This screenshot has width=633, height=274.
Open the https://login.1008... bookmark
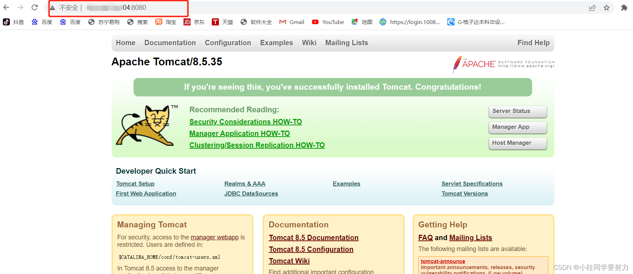tap(410, 22)
